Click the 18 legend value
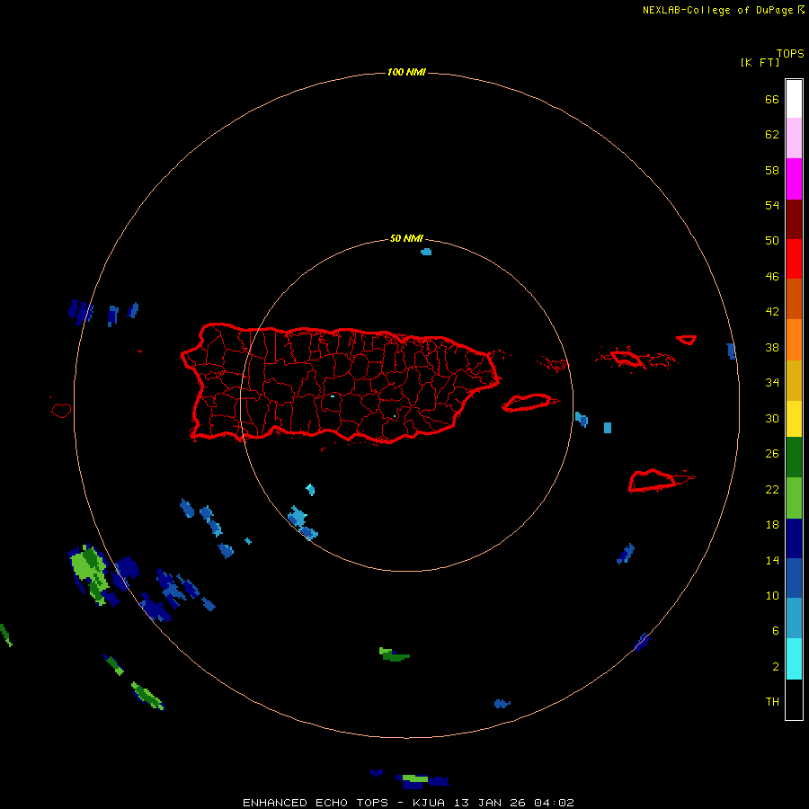The height and width of the screenshot is (809, 809). 772,525
